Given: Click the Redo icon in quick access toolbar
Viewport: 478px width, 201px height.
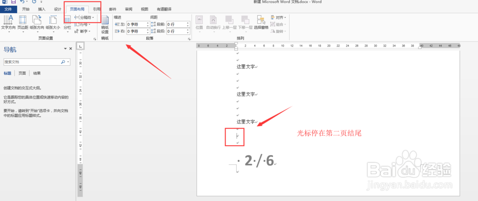Looking at the screenshot, I should tap(34, 2).
